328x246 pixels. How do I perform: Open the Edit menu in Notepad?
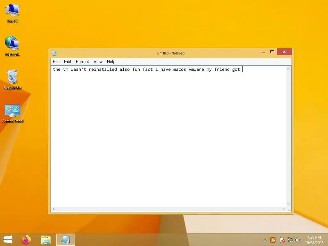coord(68,62)
